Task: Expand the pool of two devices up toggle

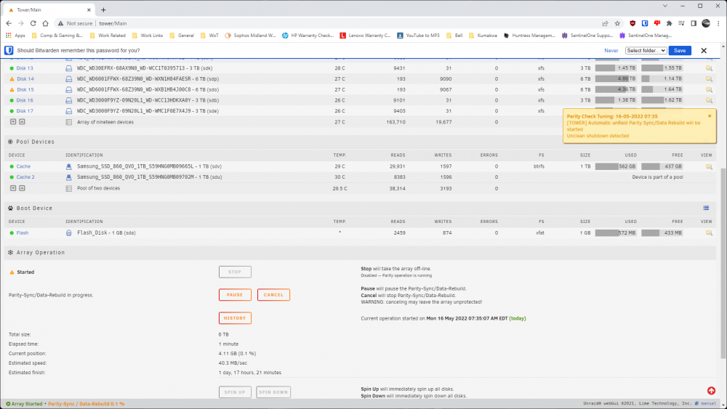Action: 22,188
